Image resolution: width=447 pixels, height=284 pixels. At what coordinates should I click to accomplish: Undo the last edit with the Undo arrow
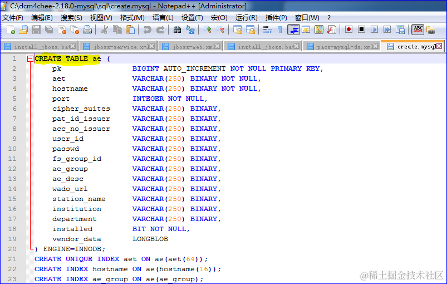tap(147, 30)
